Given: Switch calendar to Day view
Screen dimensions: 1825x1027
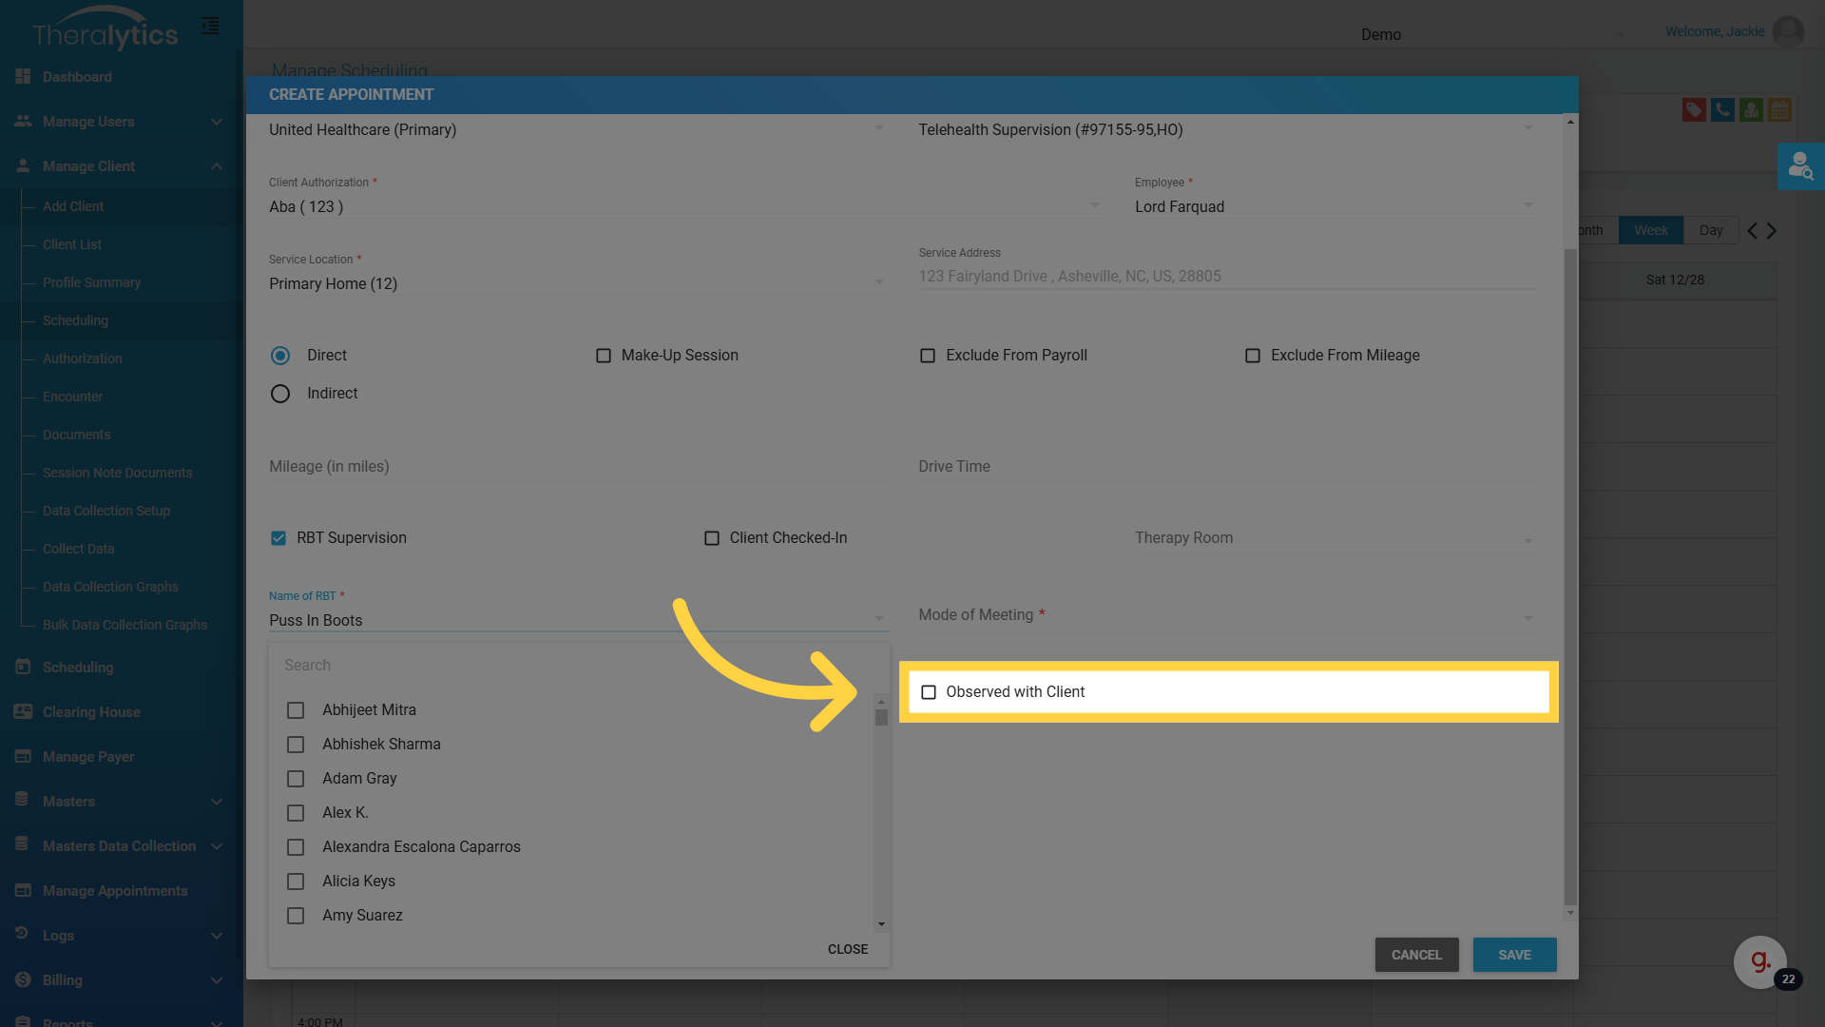Looking at the screenshot, I should (x=1710, y=231).
